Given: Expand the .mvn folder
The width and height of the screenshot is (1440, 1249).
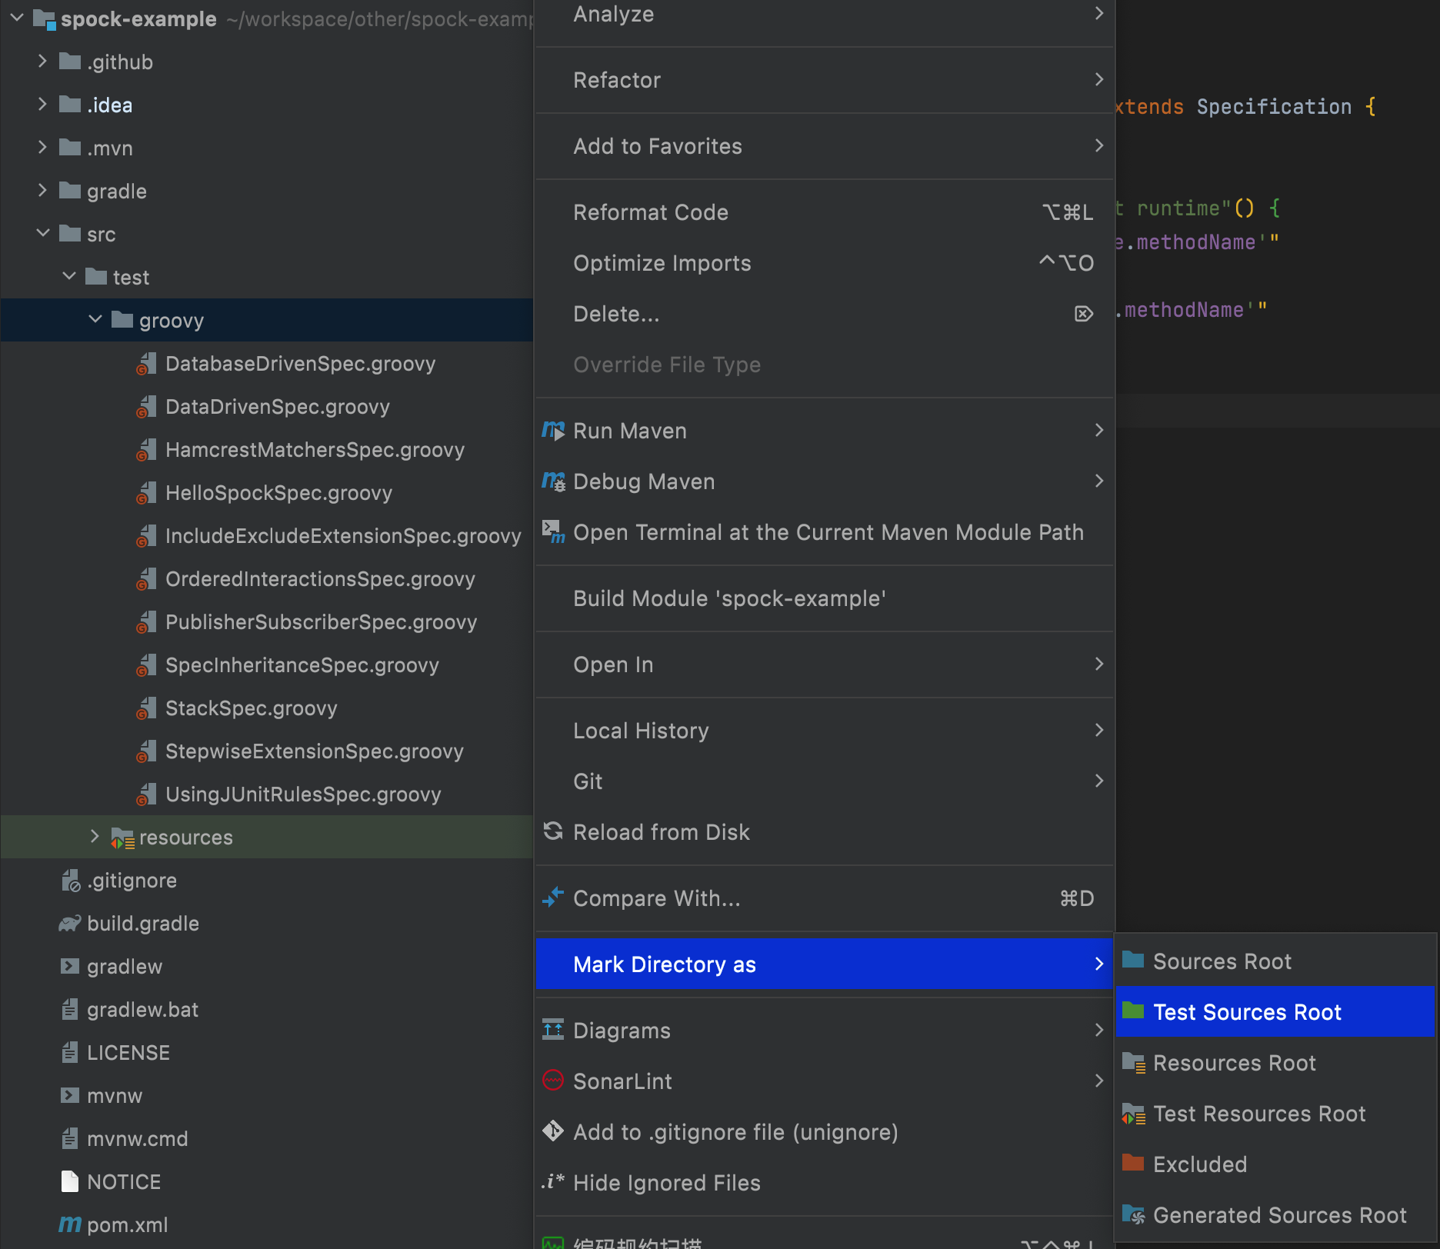Looking at the screenshot, I should tap(43, 147).
